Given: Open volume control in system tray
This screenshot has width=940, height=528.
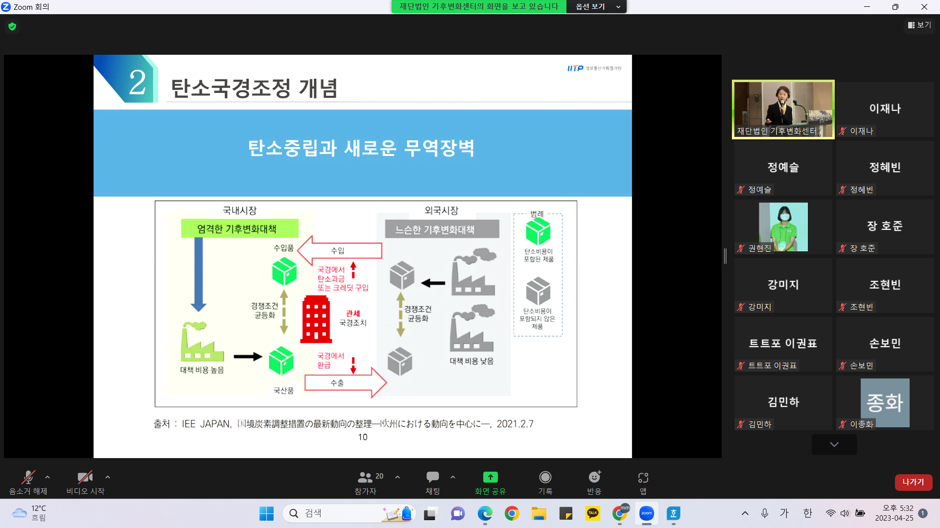Looking at the screenshot, I should pyautogui.click(x=845, y=513).
